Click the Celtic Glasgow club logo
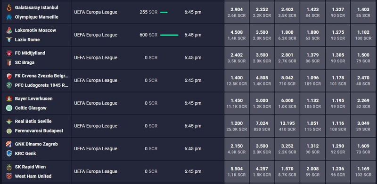The image size is (377, 184). pos(9,108)
